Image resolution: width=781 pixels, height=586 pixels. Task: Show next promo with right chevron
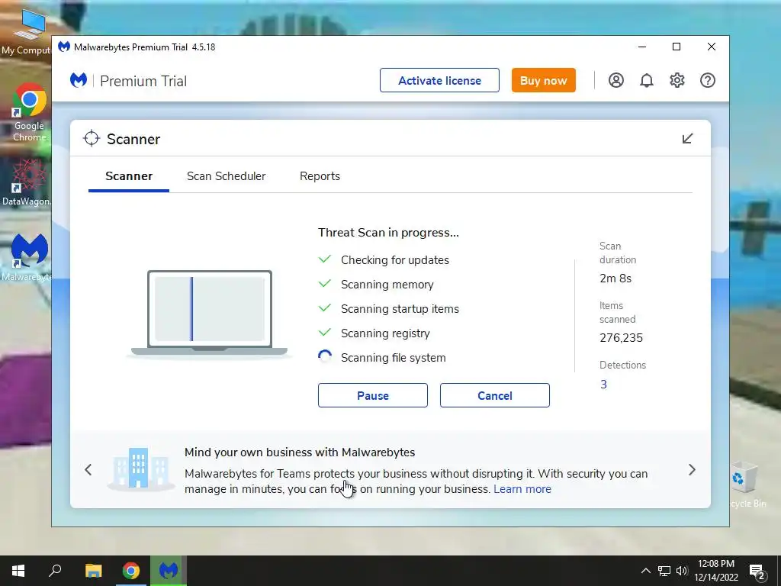[x=692, y=469]
